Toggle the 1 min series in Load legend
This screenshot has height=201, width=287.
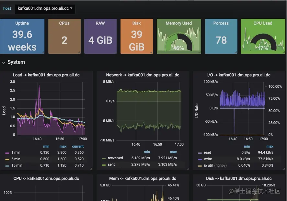16,152
